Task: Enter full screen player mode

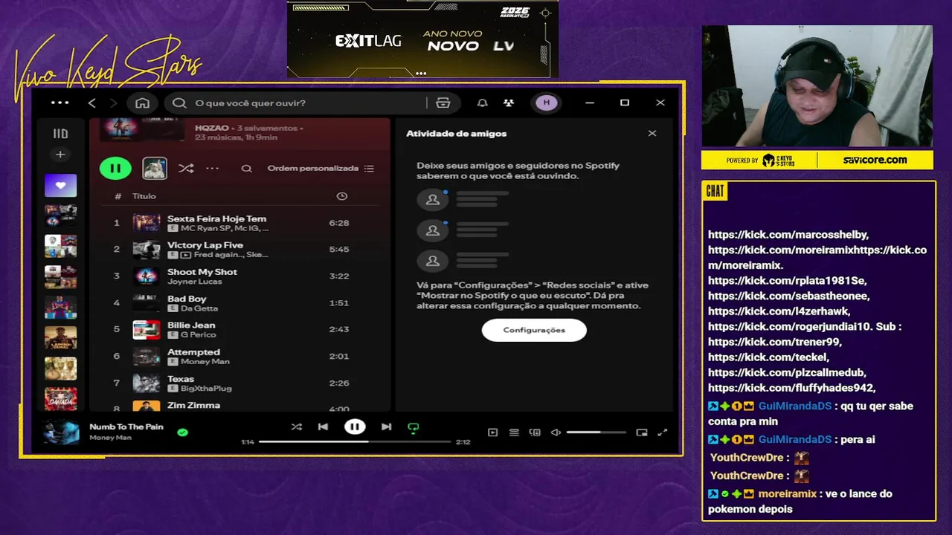Action: pos(663,432)
